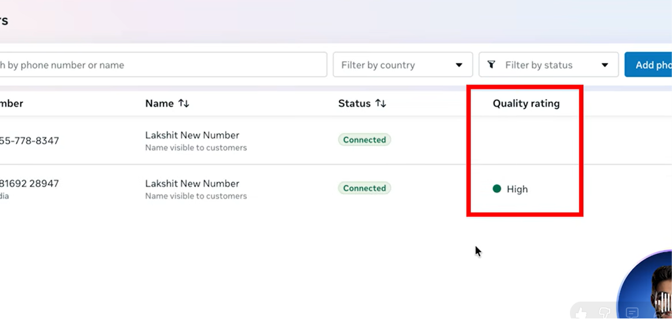Click 'Name visible to customers' under the 55-778-8347 row
Viewport: 672px width, 319px height.
click(x=196, y=148)
